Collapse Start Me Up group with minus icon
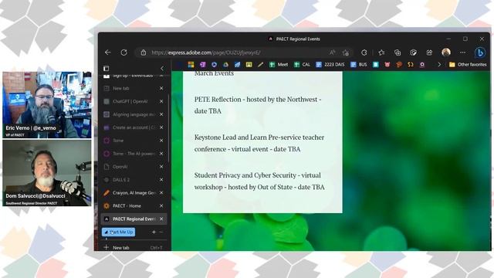 [x=161, y=232]
